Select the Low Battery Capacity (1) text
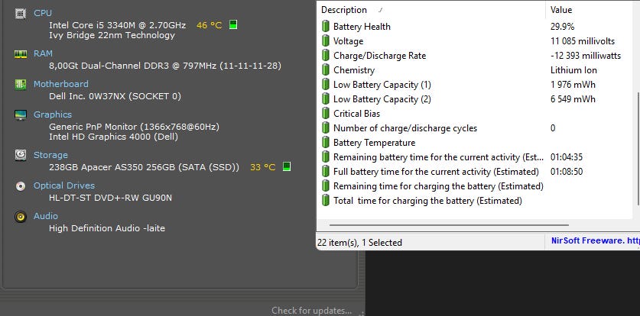 (x=382, y=85)
